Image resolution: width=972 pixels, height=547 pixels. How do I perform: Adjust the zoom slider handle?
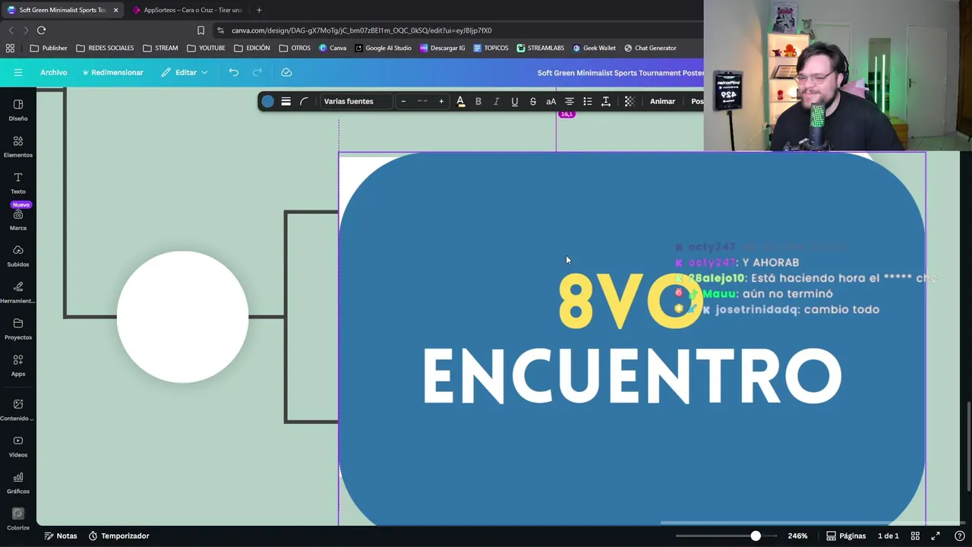click(756, 536)
